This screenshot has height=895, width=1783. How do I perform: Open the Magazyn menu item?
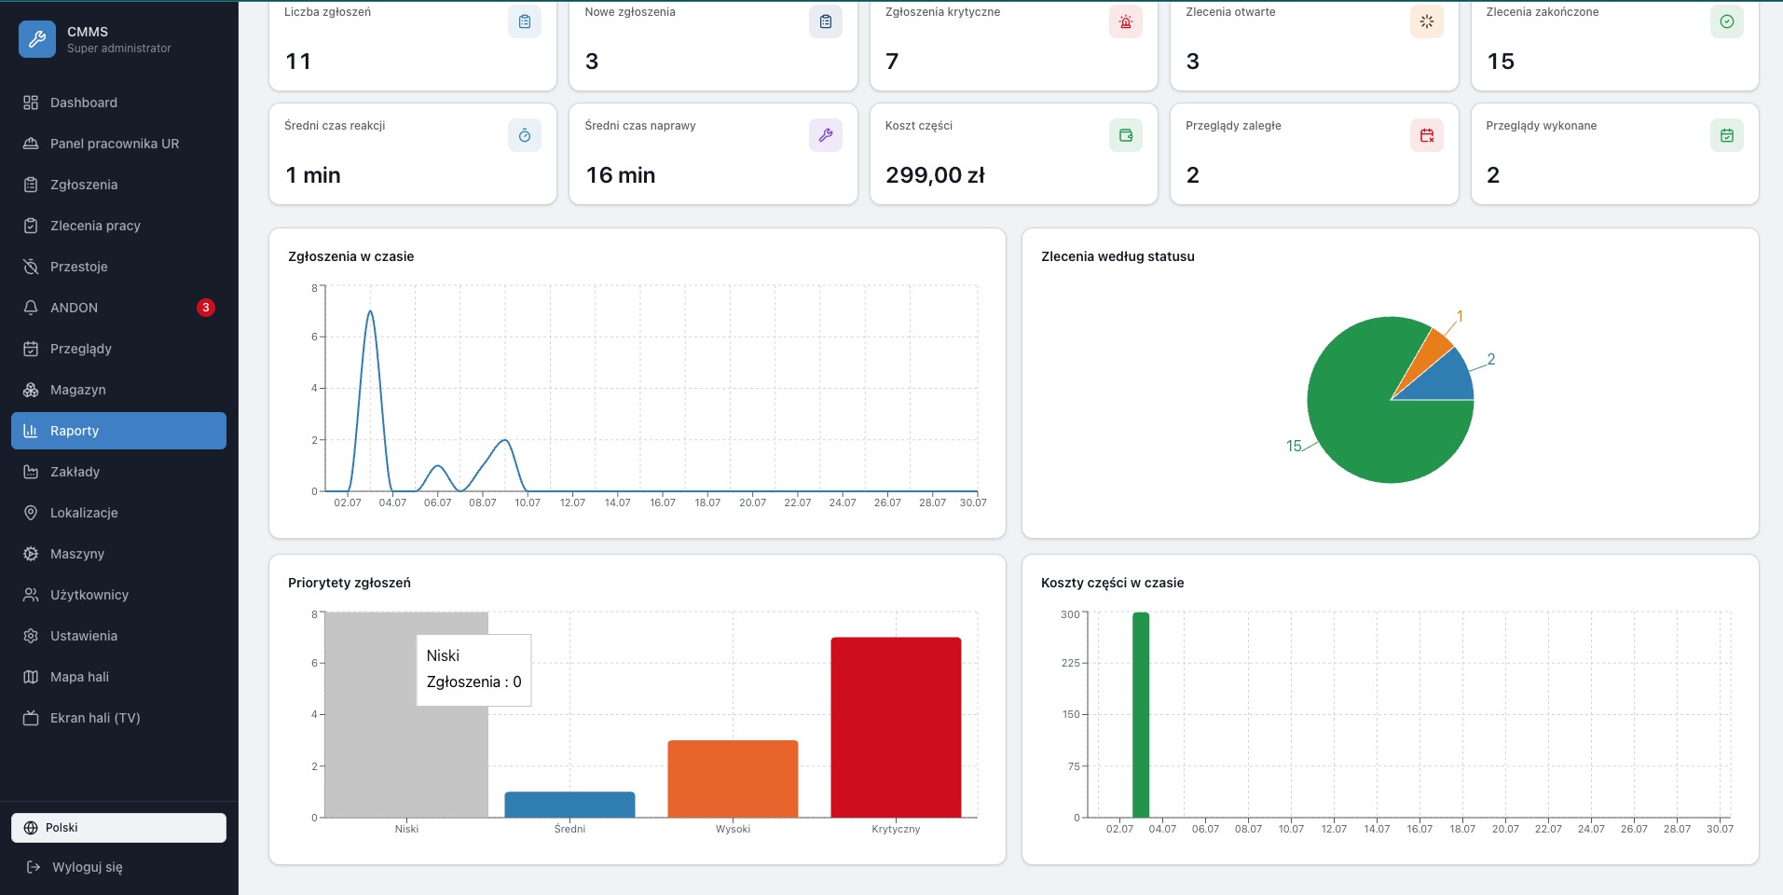(x=118, y=390)
